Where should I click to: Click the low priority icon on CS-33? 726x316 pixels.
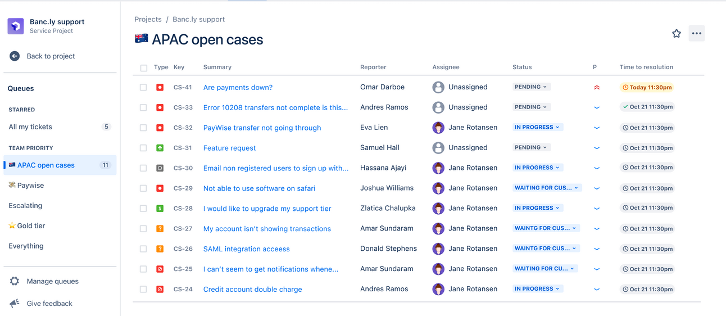597,107
